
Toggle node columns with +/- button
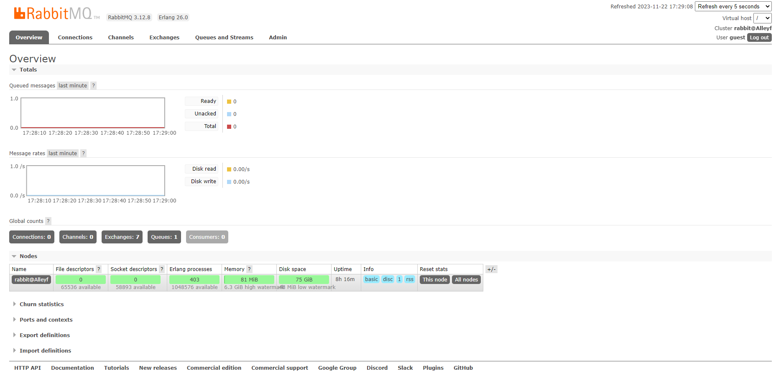(x=491, y=269)
